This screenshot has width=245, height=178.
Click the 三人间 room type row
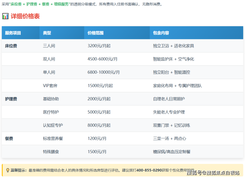pyautogui.click(x=49, y=46)
